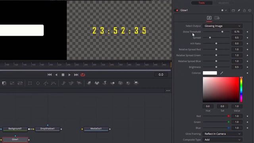Add a pMerge particle node
This screenshot has height=143, width=254.
click(71, 83)
